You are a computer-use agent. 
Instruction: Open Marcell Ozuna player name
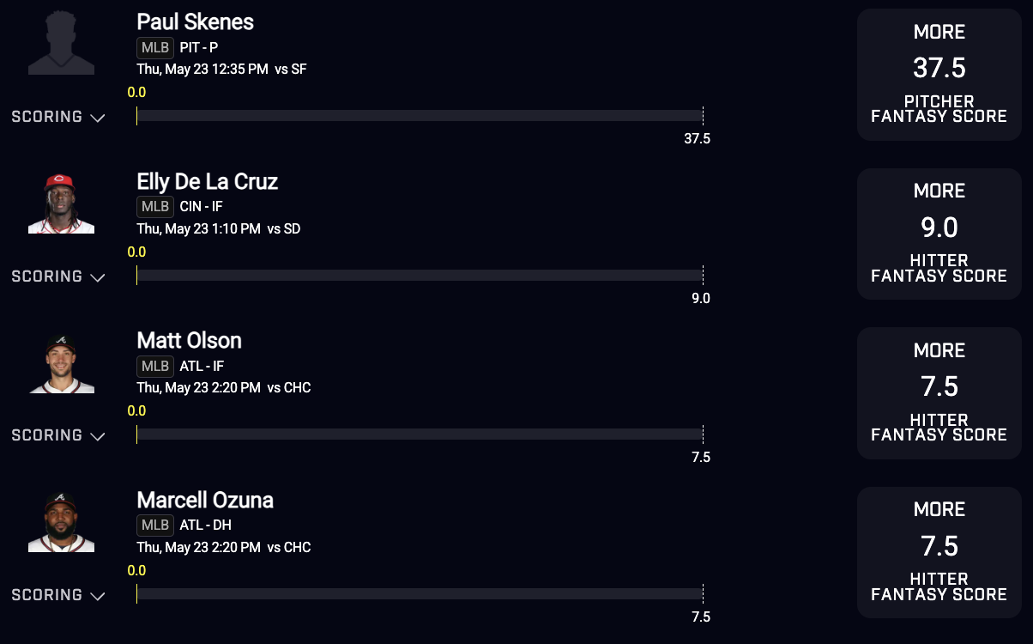pos(205,500)
